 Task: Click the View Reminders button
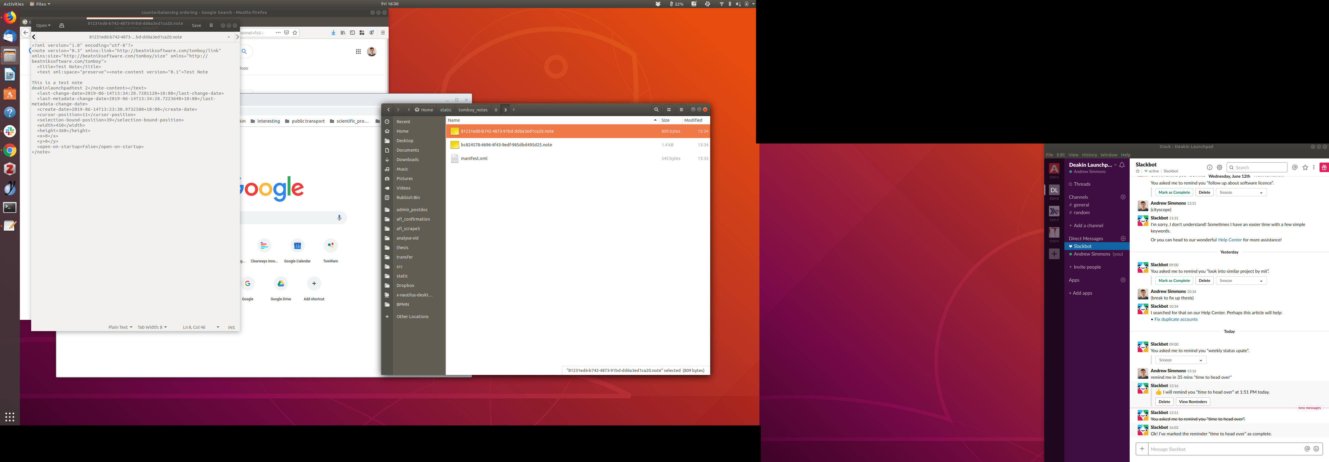[1193, 402]
